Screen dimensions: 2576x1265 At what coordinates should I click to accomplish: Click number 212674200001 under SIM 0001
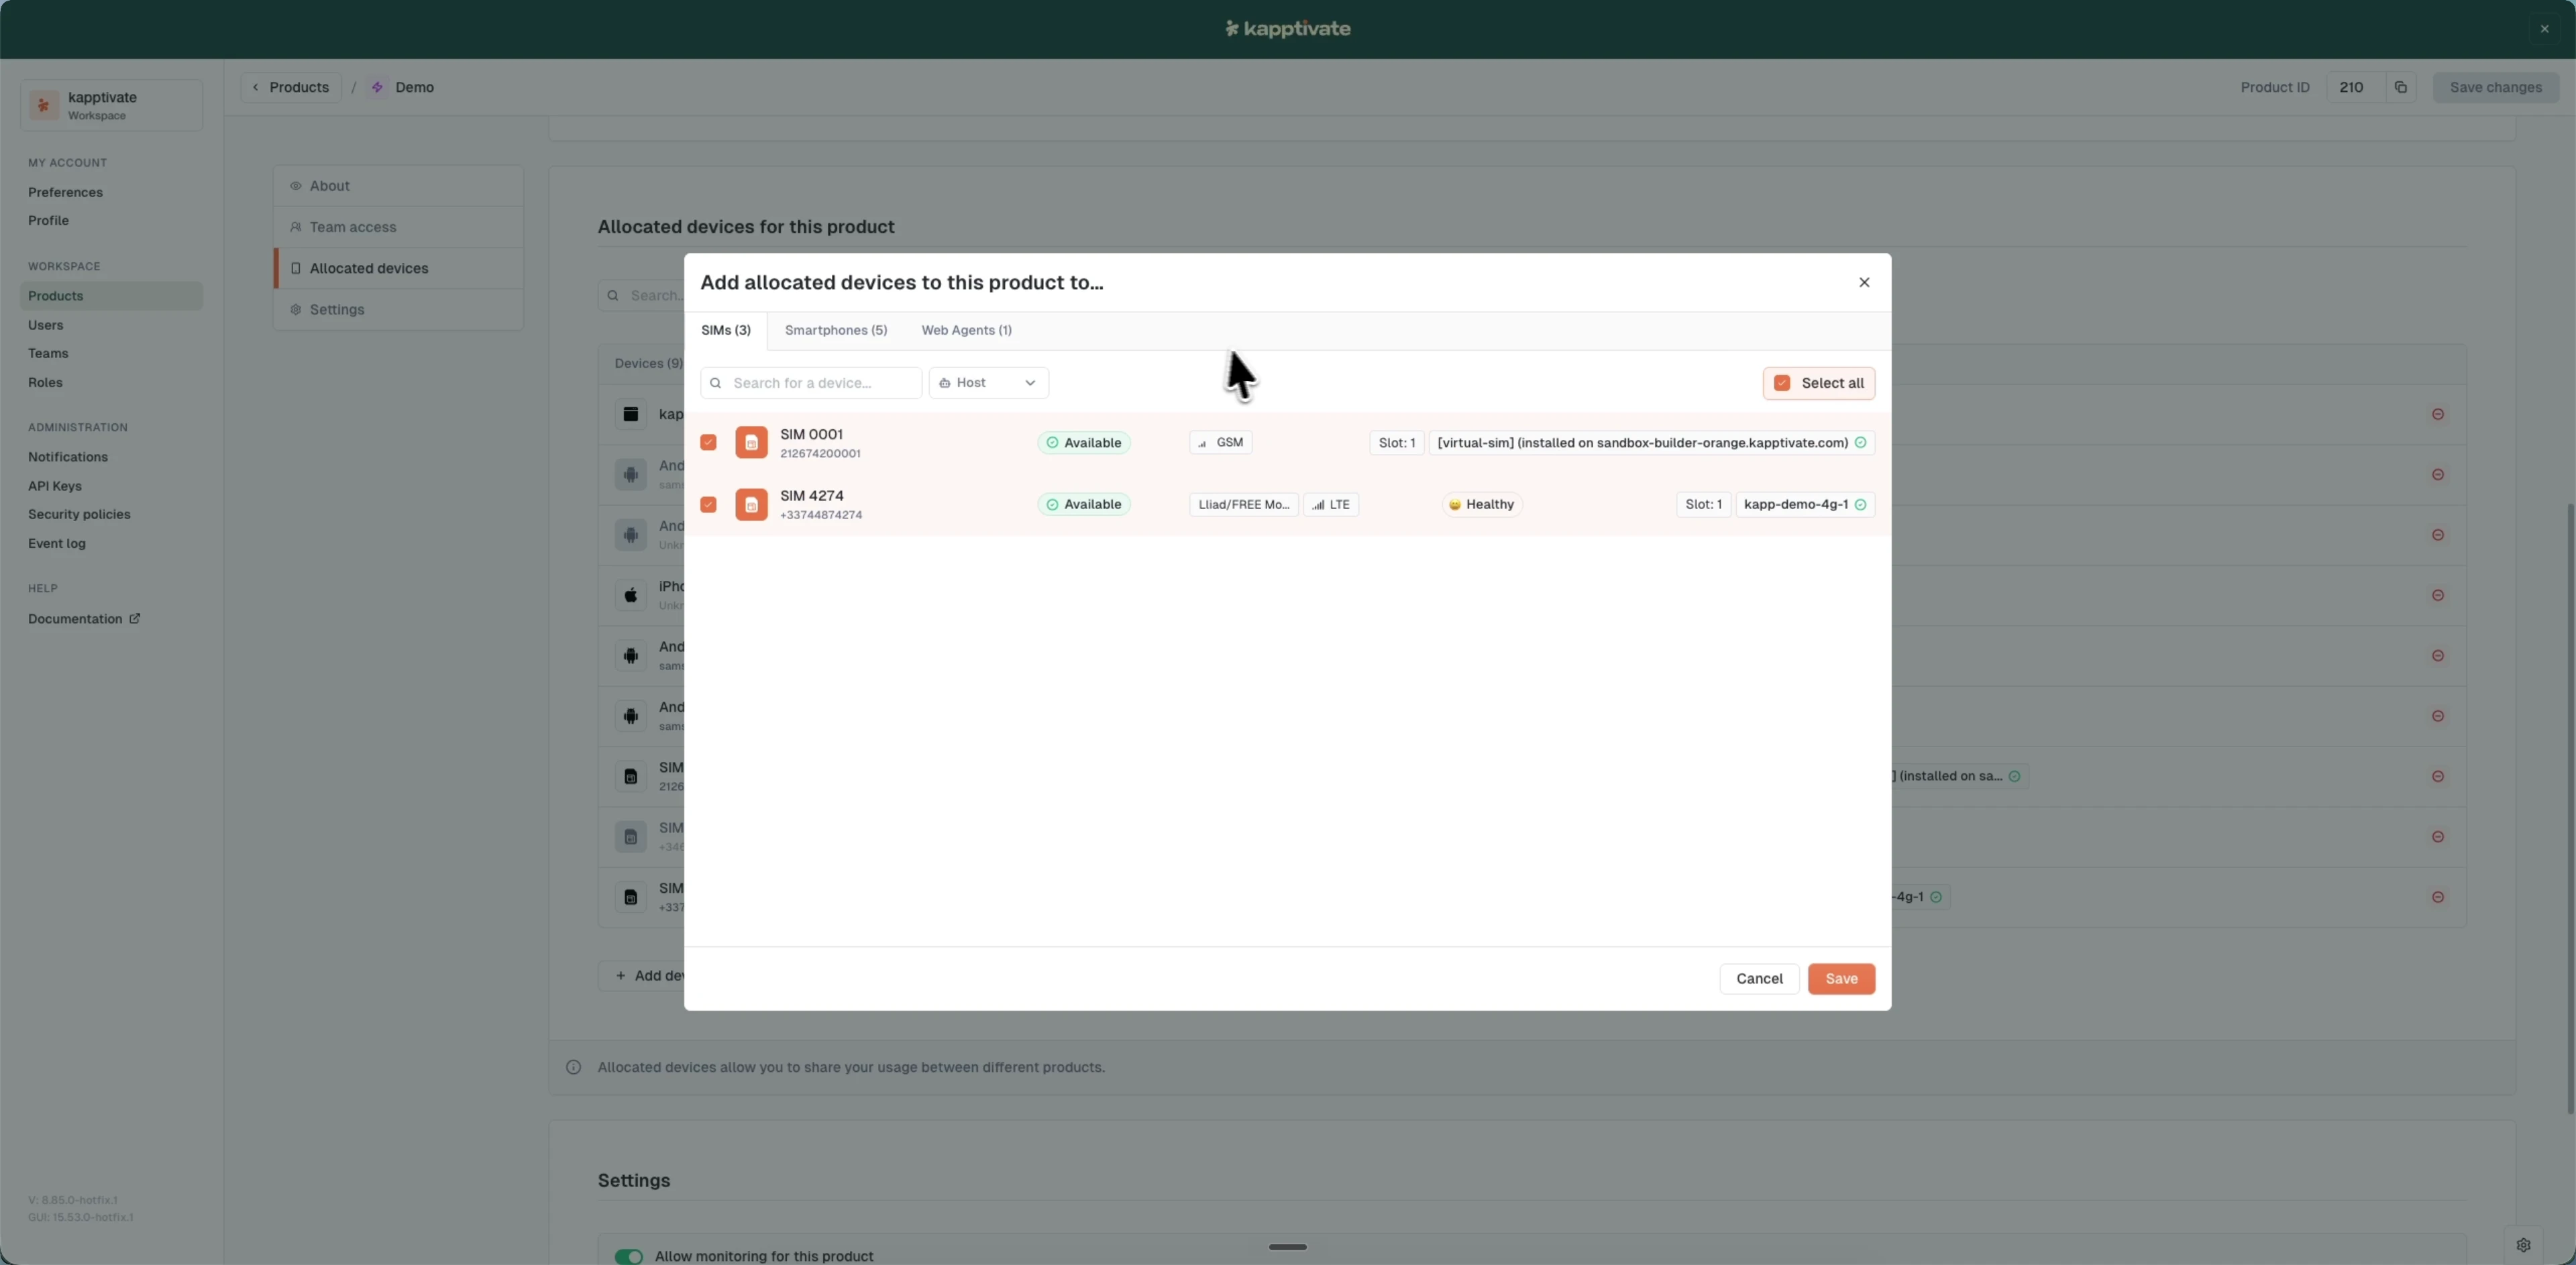coord(820,454)
